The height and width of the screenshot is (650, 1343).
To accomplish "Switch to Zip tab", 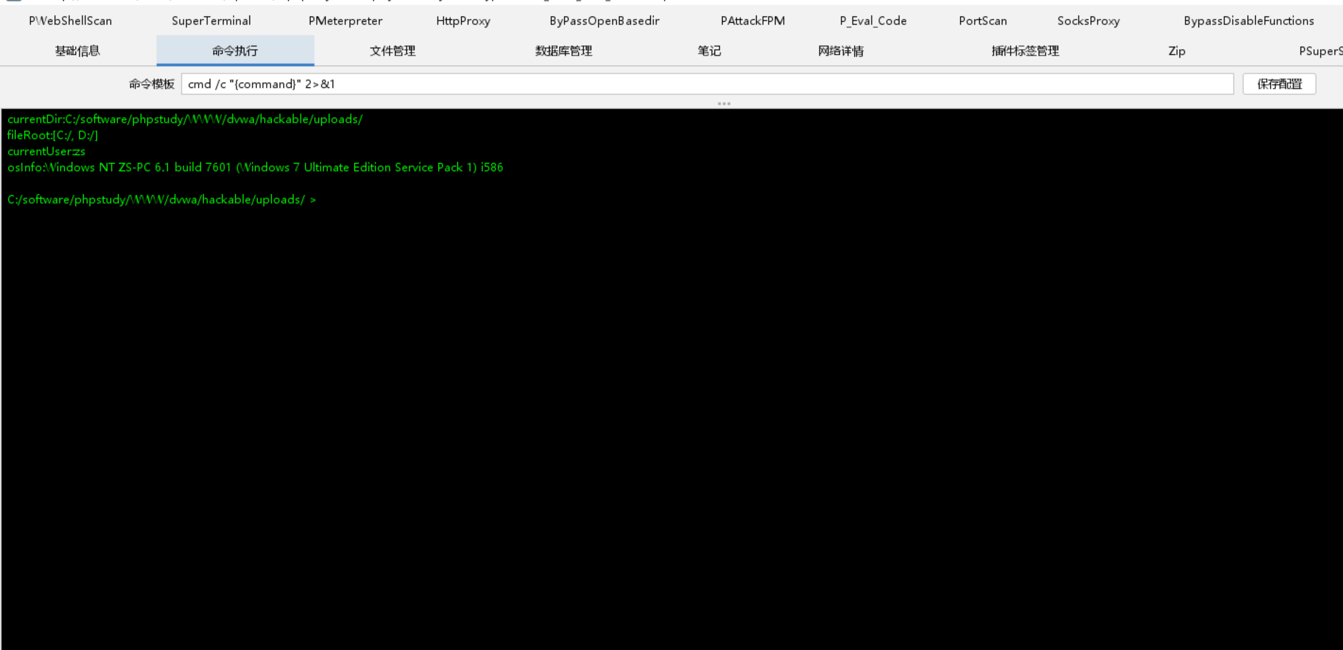I will click(1177, 50).
